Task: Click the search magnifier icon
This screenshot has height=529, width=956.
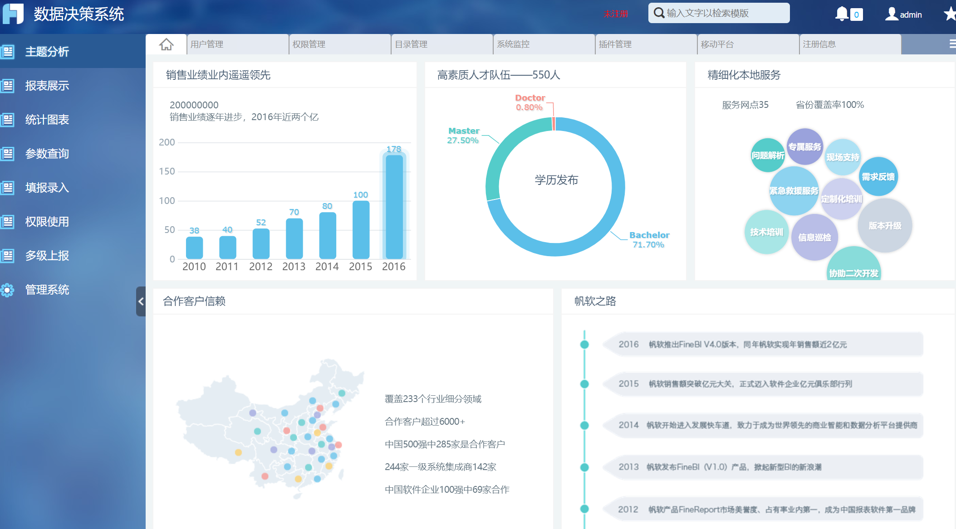Action: [659, 13]
